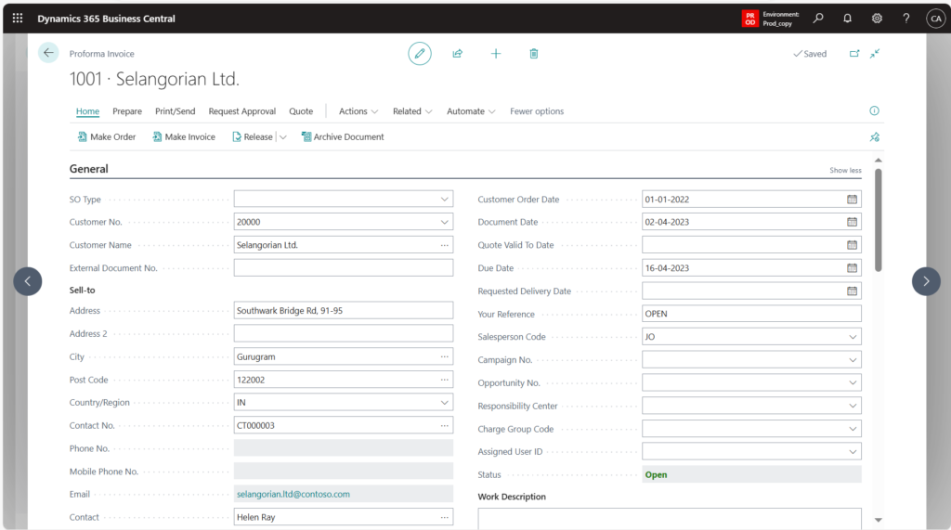Open calendar for Due Date
Image resolution: width=951 pixels, height=530 pixels.
click(x=853, y=268)
